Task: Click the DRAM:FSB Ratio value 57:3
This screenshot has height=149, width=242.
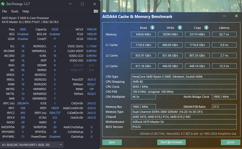Action: click(x=224, y=107)
